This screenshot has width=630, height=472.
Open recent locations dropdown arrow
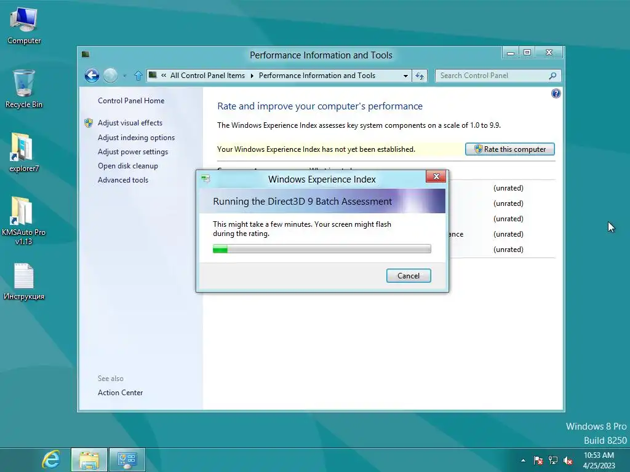(x=124, y=76)
